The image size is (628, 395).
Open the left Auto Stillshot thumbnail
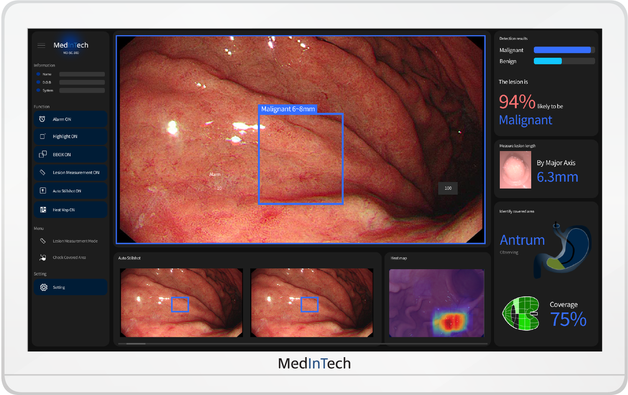coord(182,302)
